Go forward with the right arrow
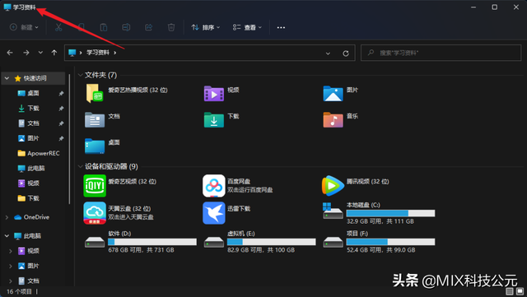Viewport: 527px width, 297px height. [x=26, y=53]
